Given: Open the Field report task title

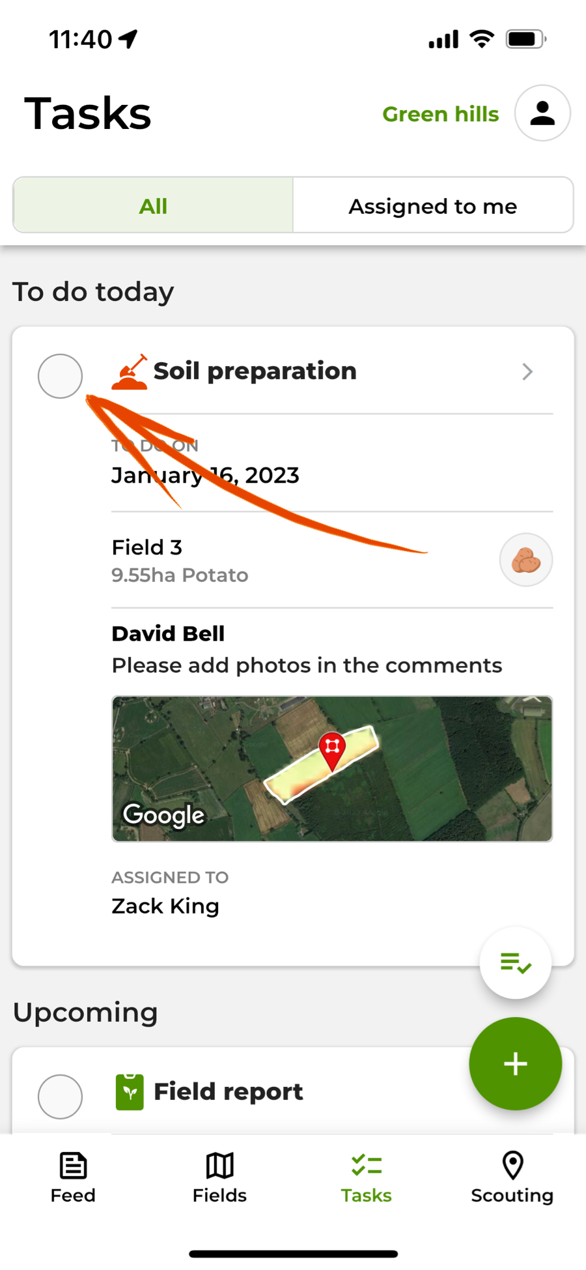Looking at the screenshot, I should [x=228, y=1091].
